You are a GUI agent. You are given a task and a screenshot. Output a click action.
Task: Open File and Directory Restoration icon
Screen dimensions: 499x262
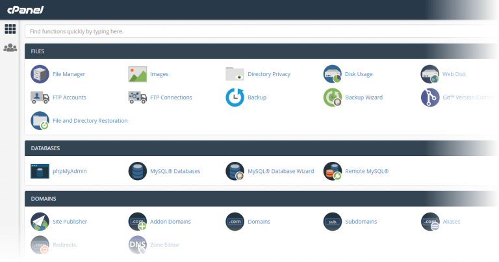(x=40, y=121)
